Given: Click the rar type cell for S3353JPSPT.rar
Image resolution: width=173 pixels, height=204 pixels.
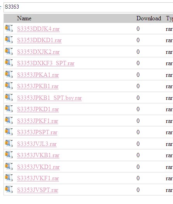Looking at the screenshot, I should pos(169,133).
